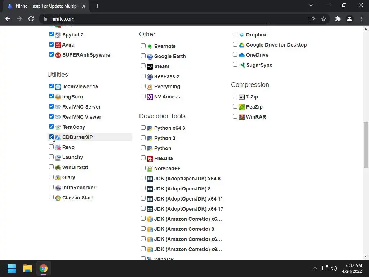This screenshot has height=277, width=369.
Task: Uncheck the RealVNC Viewer checkbox
Action: tap(51, 116)
